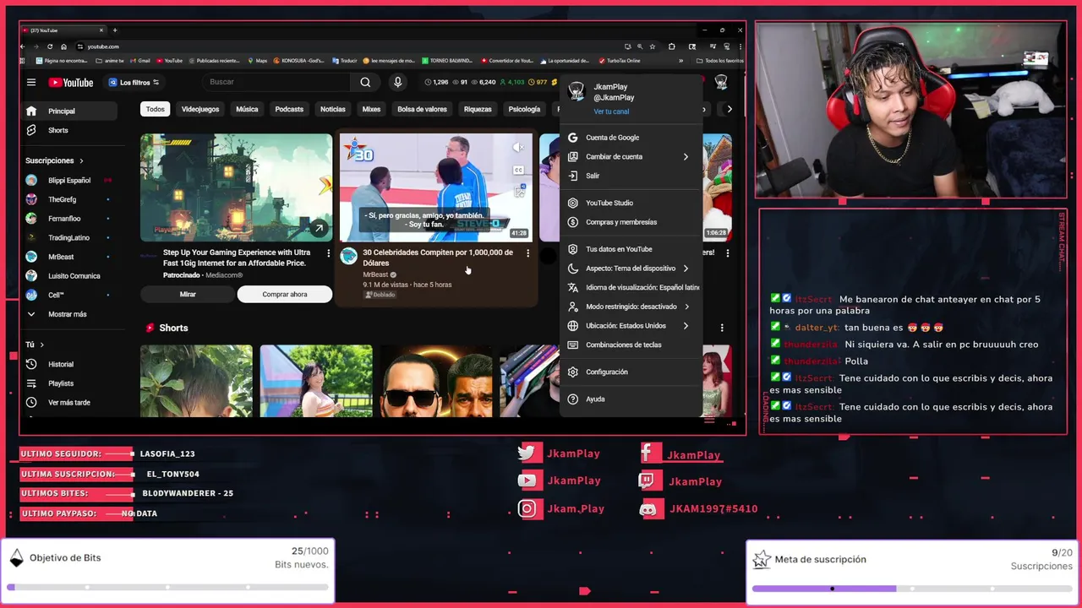Bookmark this page with the star icon

[x=652, y=46]
